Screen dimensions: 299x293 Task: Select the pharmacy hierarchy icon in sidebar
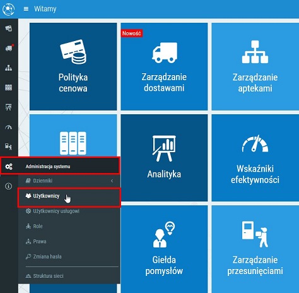(8, 68)
